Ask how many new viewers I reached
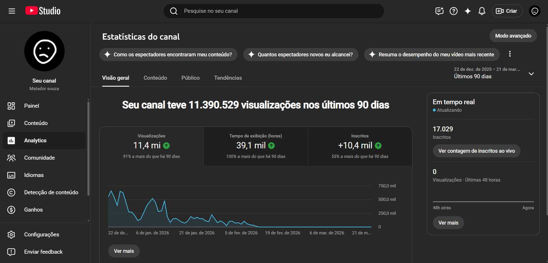 pos(301,54)
